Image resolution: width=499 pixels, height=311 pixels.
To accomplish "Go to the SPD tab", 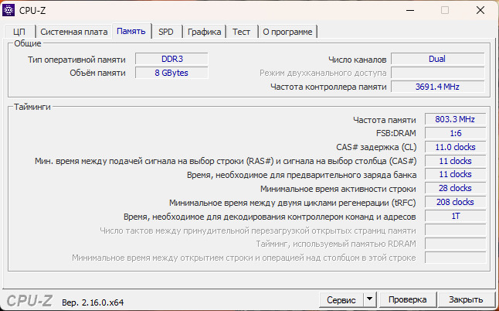I will tap(166, 32).
